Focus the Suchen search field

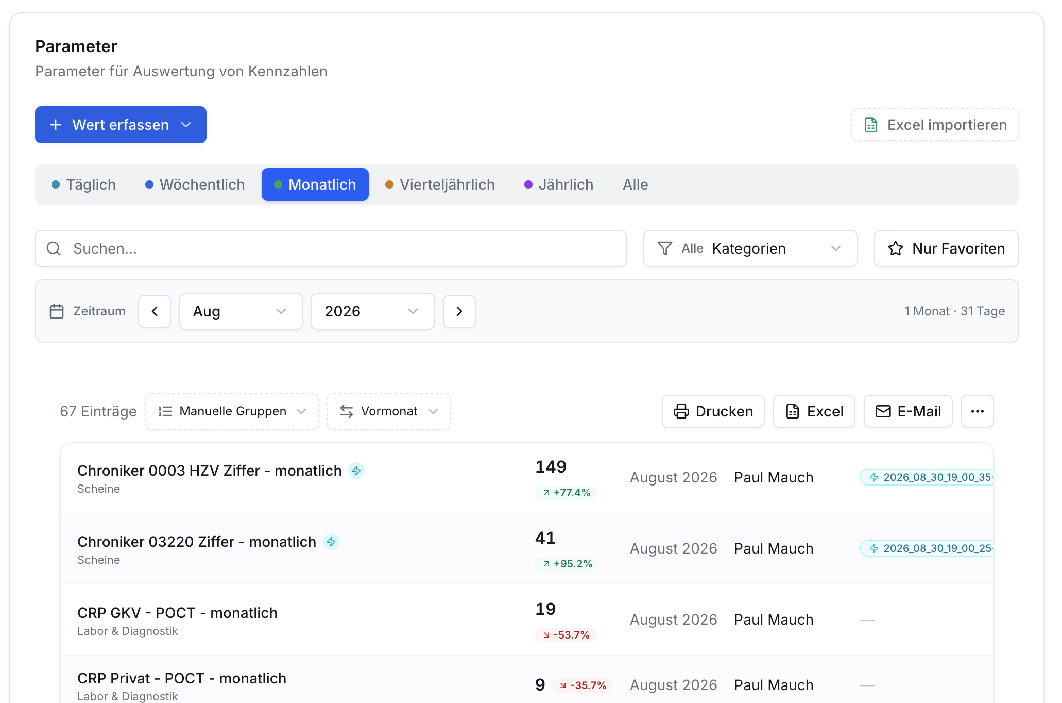[x=331, y=248]
